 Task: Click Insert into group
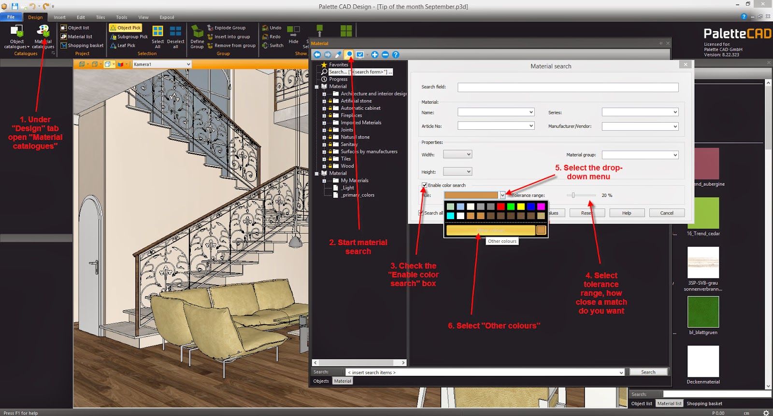[229, 37]
